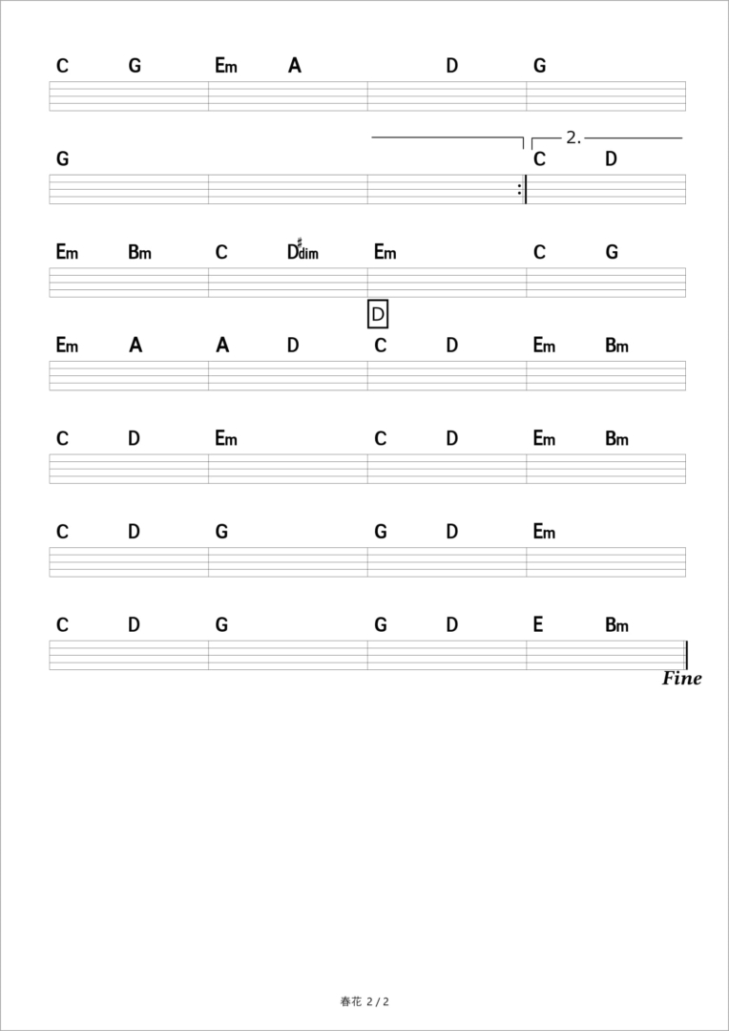Screen dimensions: 729x1031
Task: Click the lone G chord on the repeat-sign line
Action: point(62,158)
